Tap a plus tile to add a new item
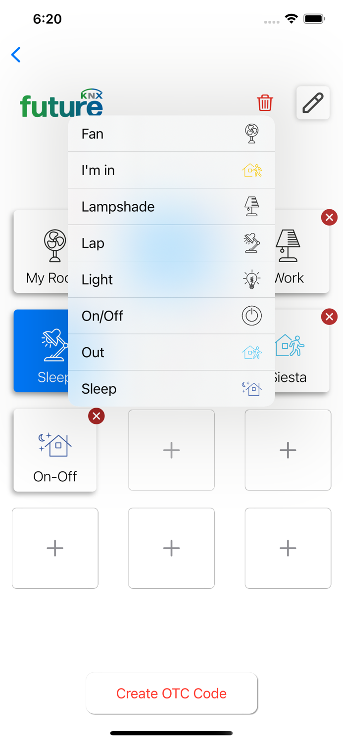 click(171, 450)
